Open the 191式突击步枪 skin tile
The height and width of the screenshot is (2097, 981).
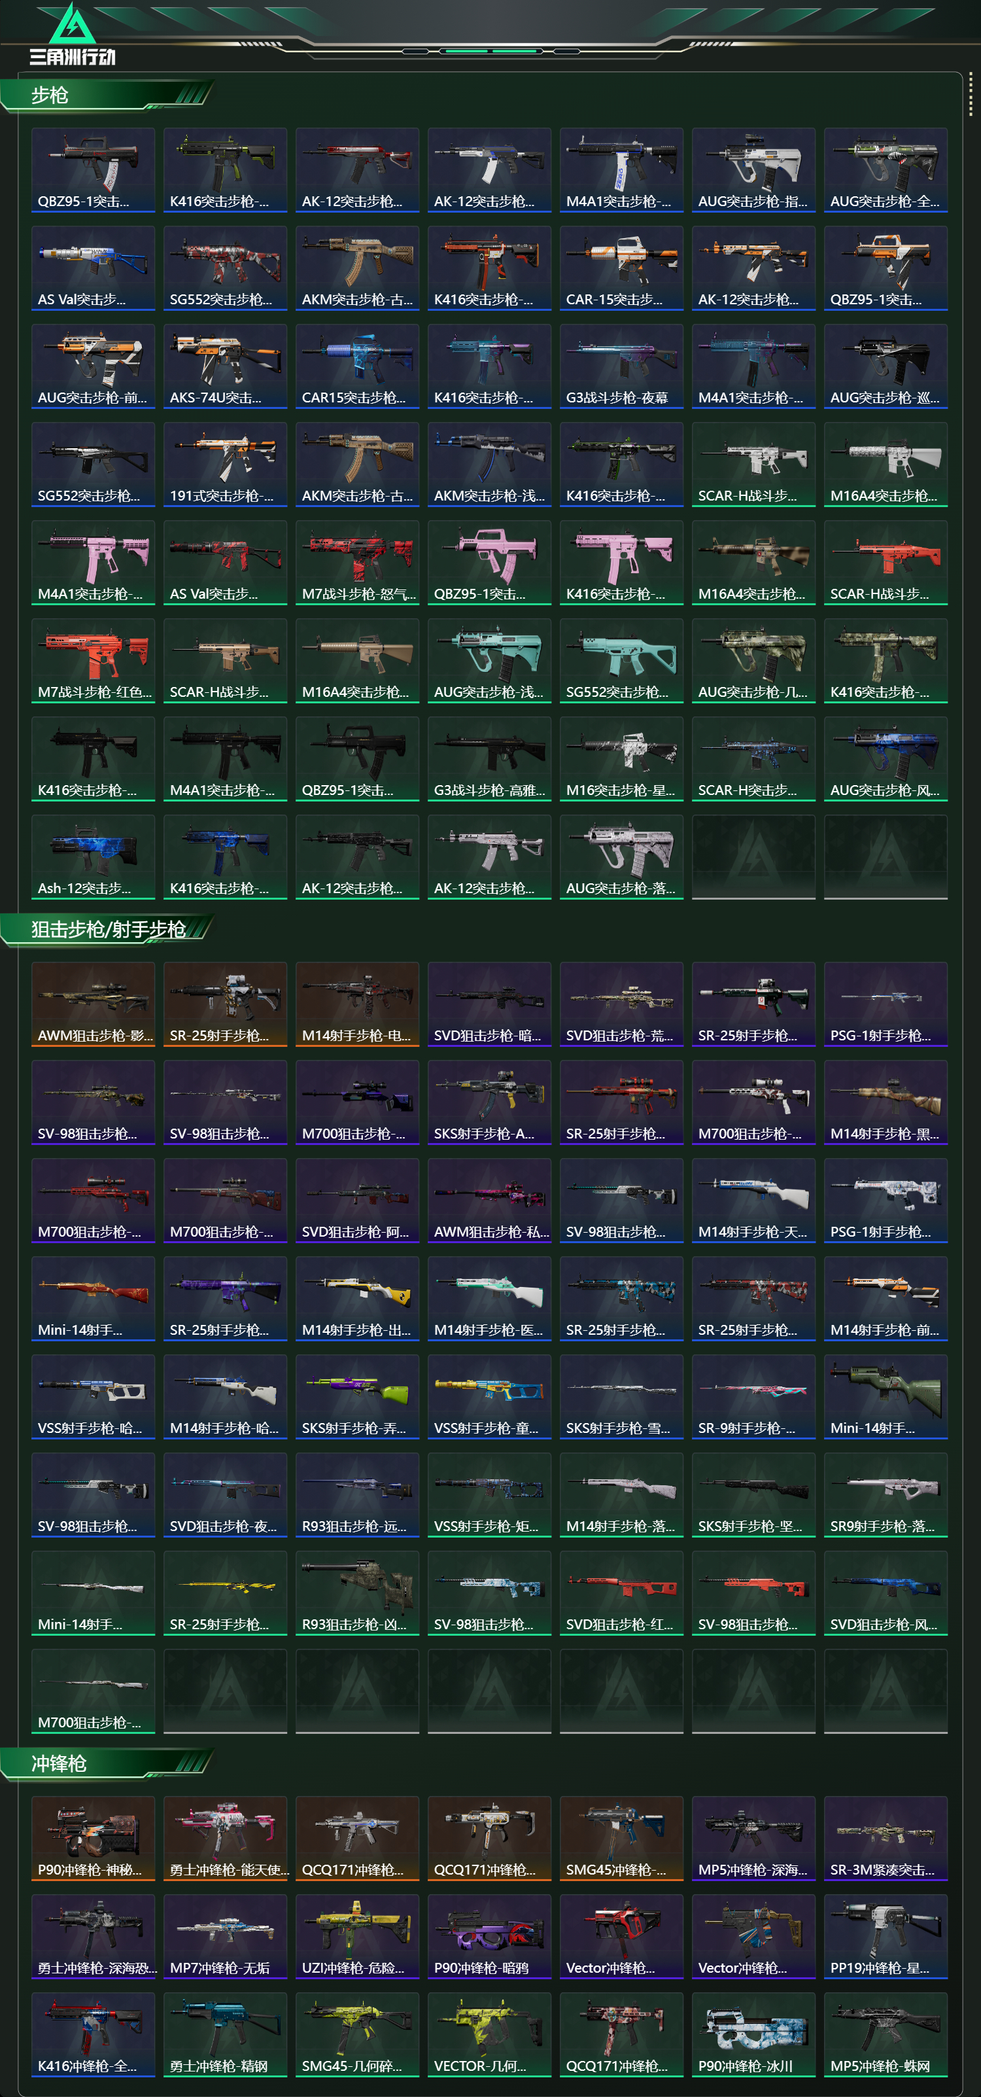pyautogui.click(x=226, y=465)
